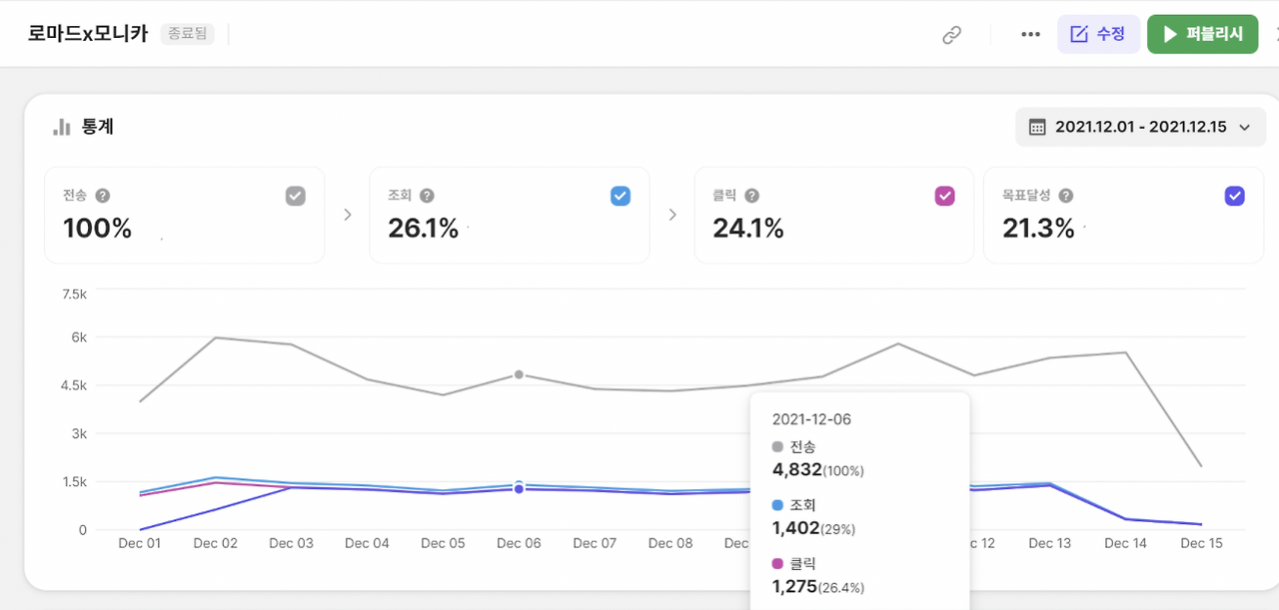Uncheck the purple 목표달성 checkbox
This screenshot has width=1279, height=610.
coord(1234,196)
